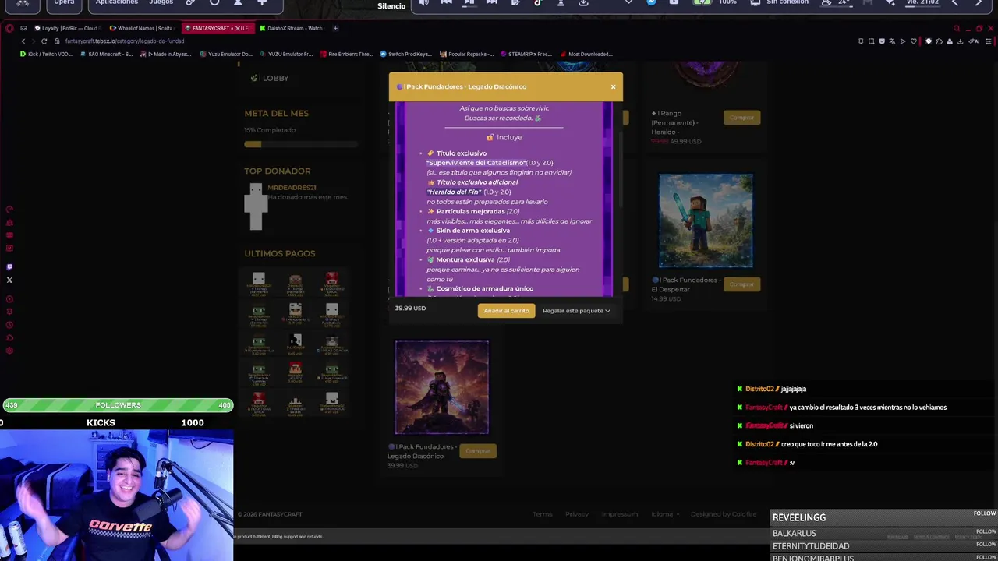Expand the Idioma language dropdown in footer
998x561 pixels.
point(664,514)
